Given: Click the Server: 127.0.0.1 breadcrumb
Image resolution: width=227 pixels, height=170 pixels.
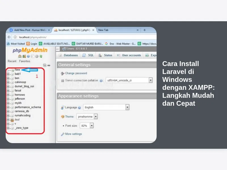Looking at the screenshot, I should (76, 49).
